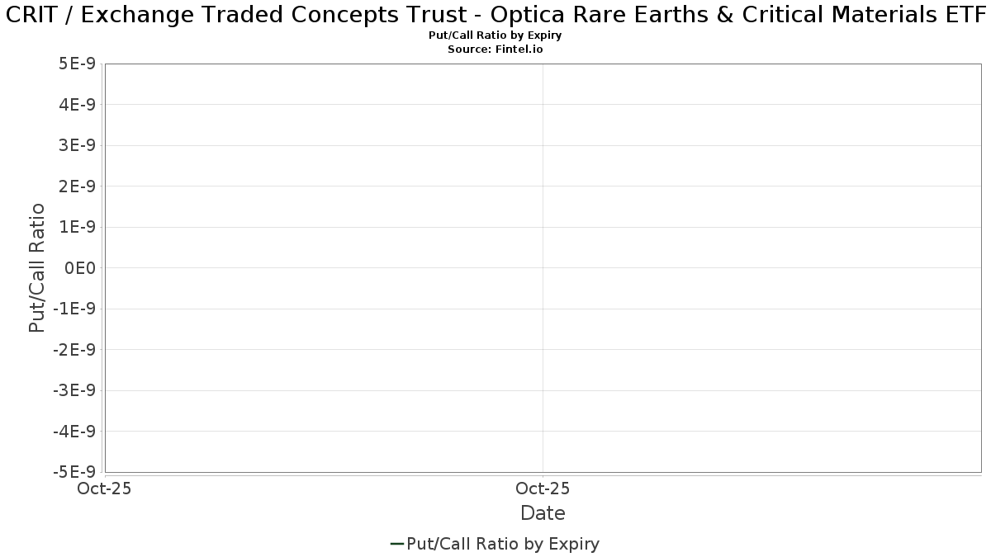Click the 'Date' x-axis title

[x=543, y=513]
